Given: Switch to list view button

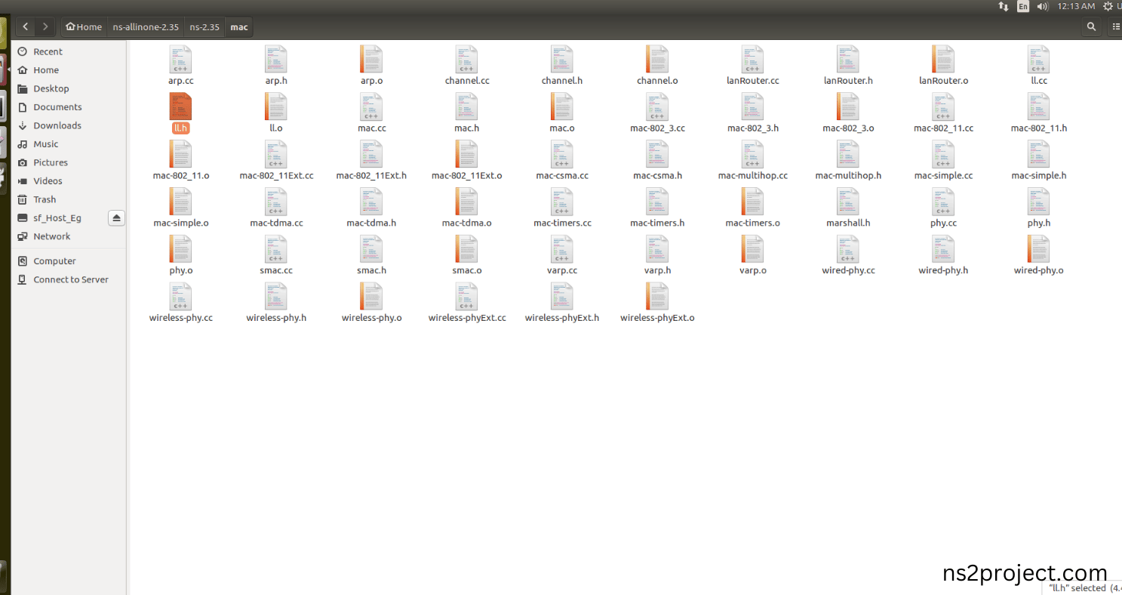Looking at the screenshot, I should coord(1115,26).
